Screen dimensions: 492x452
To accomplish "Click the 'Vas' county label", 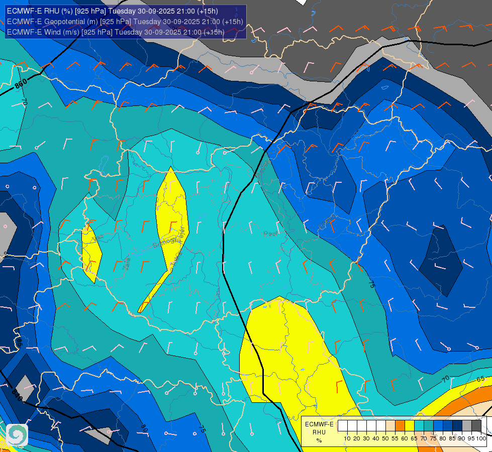I will point(97,238).
